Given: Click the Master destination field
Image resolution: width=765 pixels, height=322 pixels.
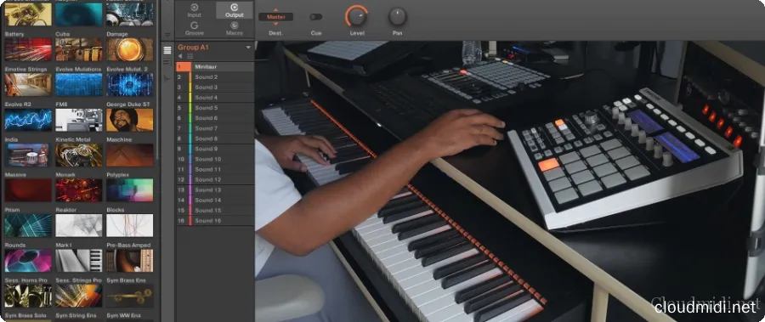Looking at the screenshot, I should pyautogui.click(x=275, y=17).
